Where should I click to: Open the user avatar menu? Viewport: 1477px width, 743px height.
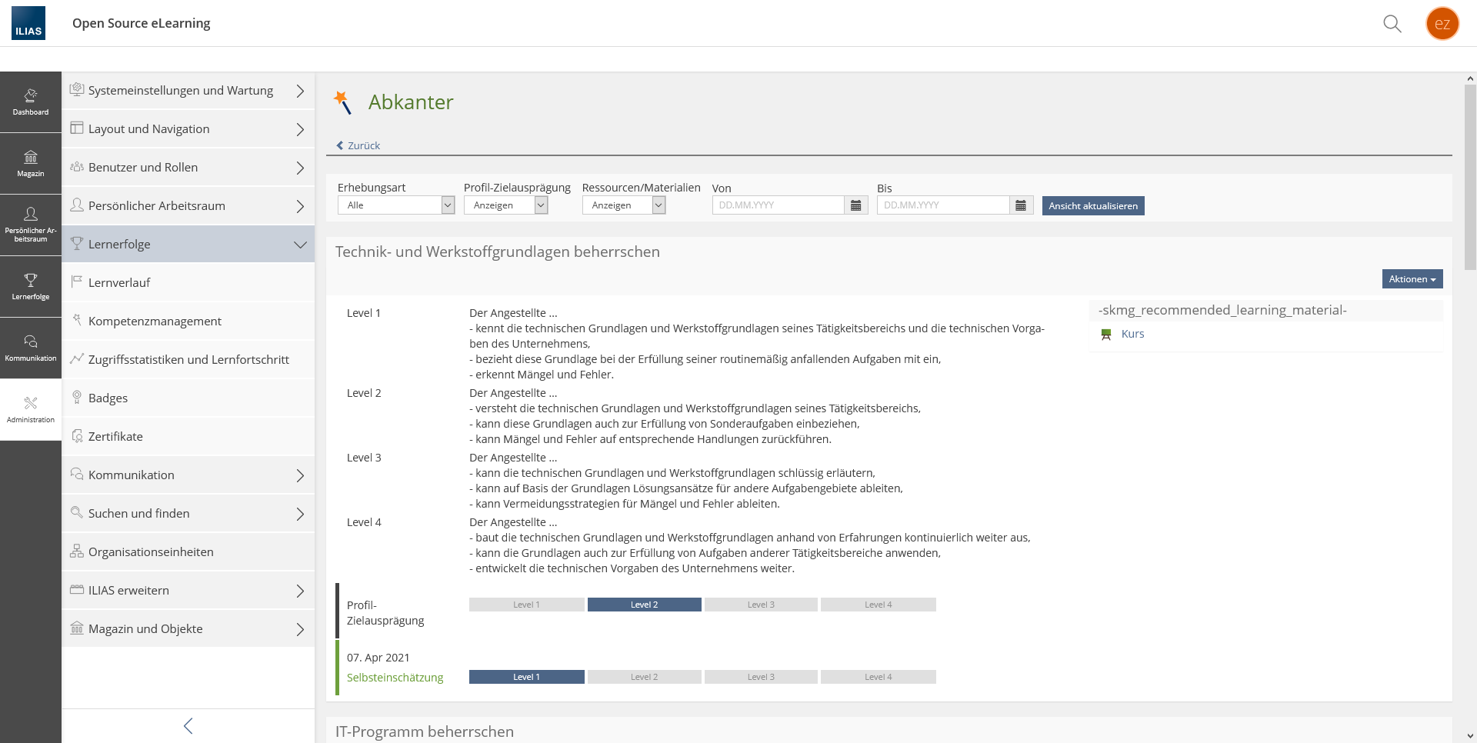[x=1442, y=24]
